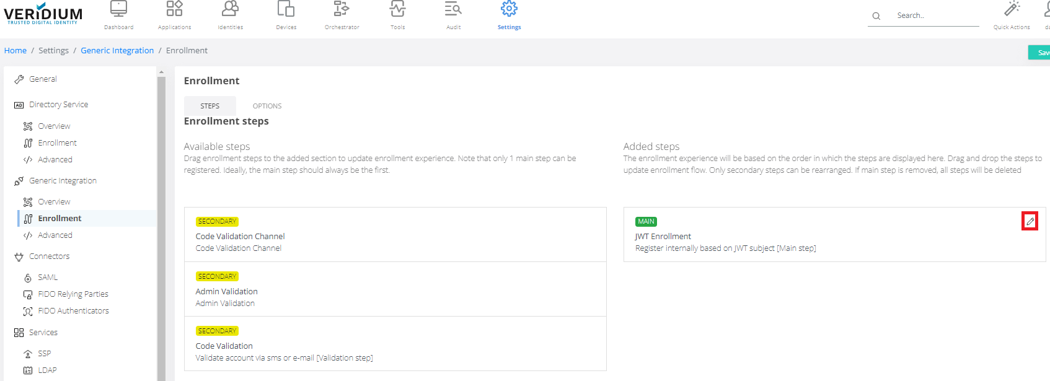
Task: Open the Tools navigation icon
Action: (x=397, y=10)
